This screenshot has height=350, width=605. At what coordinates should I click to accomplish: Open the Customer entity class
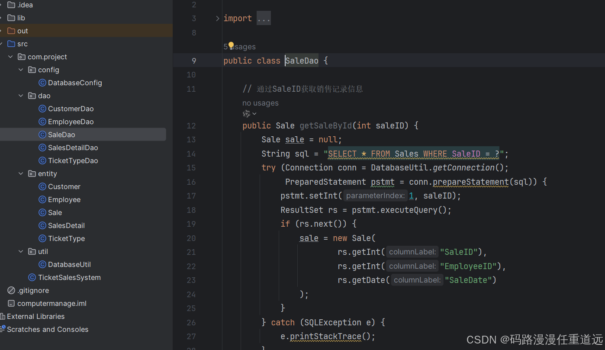pyautogui.click(x=64, y=186)
